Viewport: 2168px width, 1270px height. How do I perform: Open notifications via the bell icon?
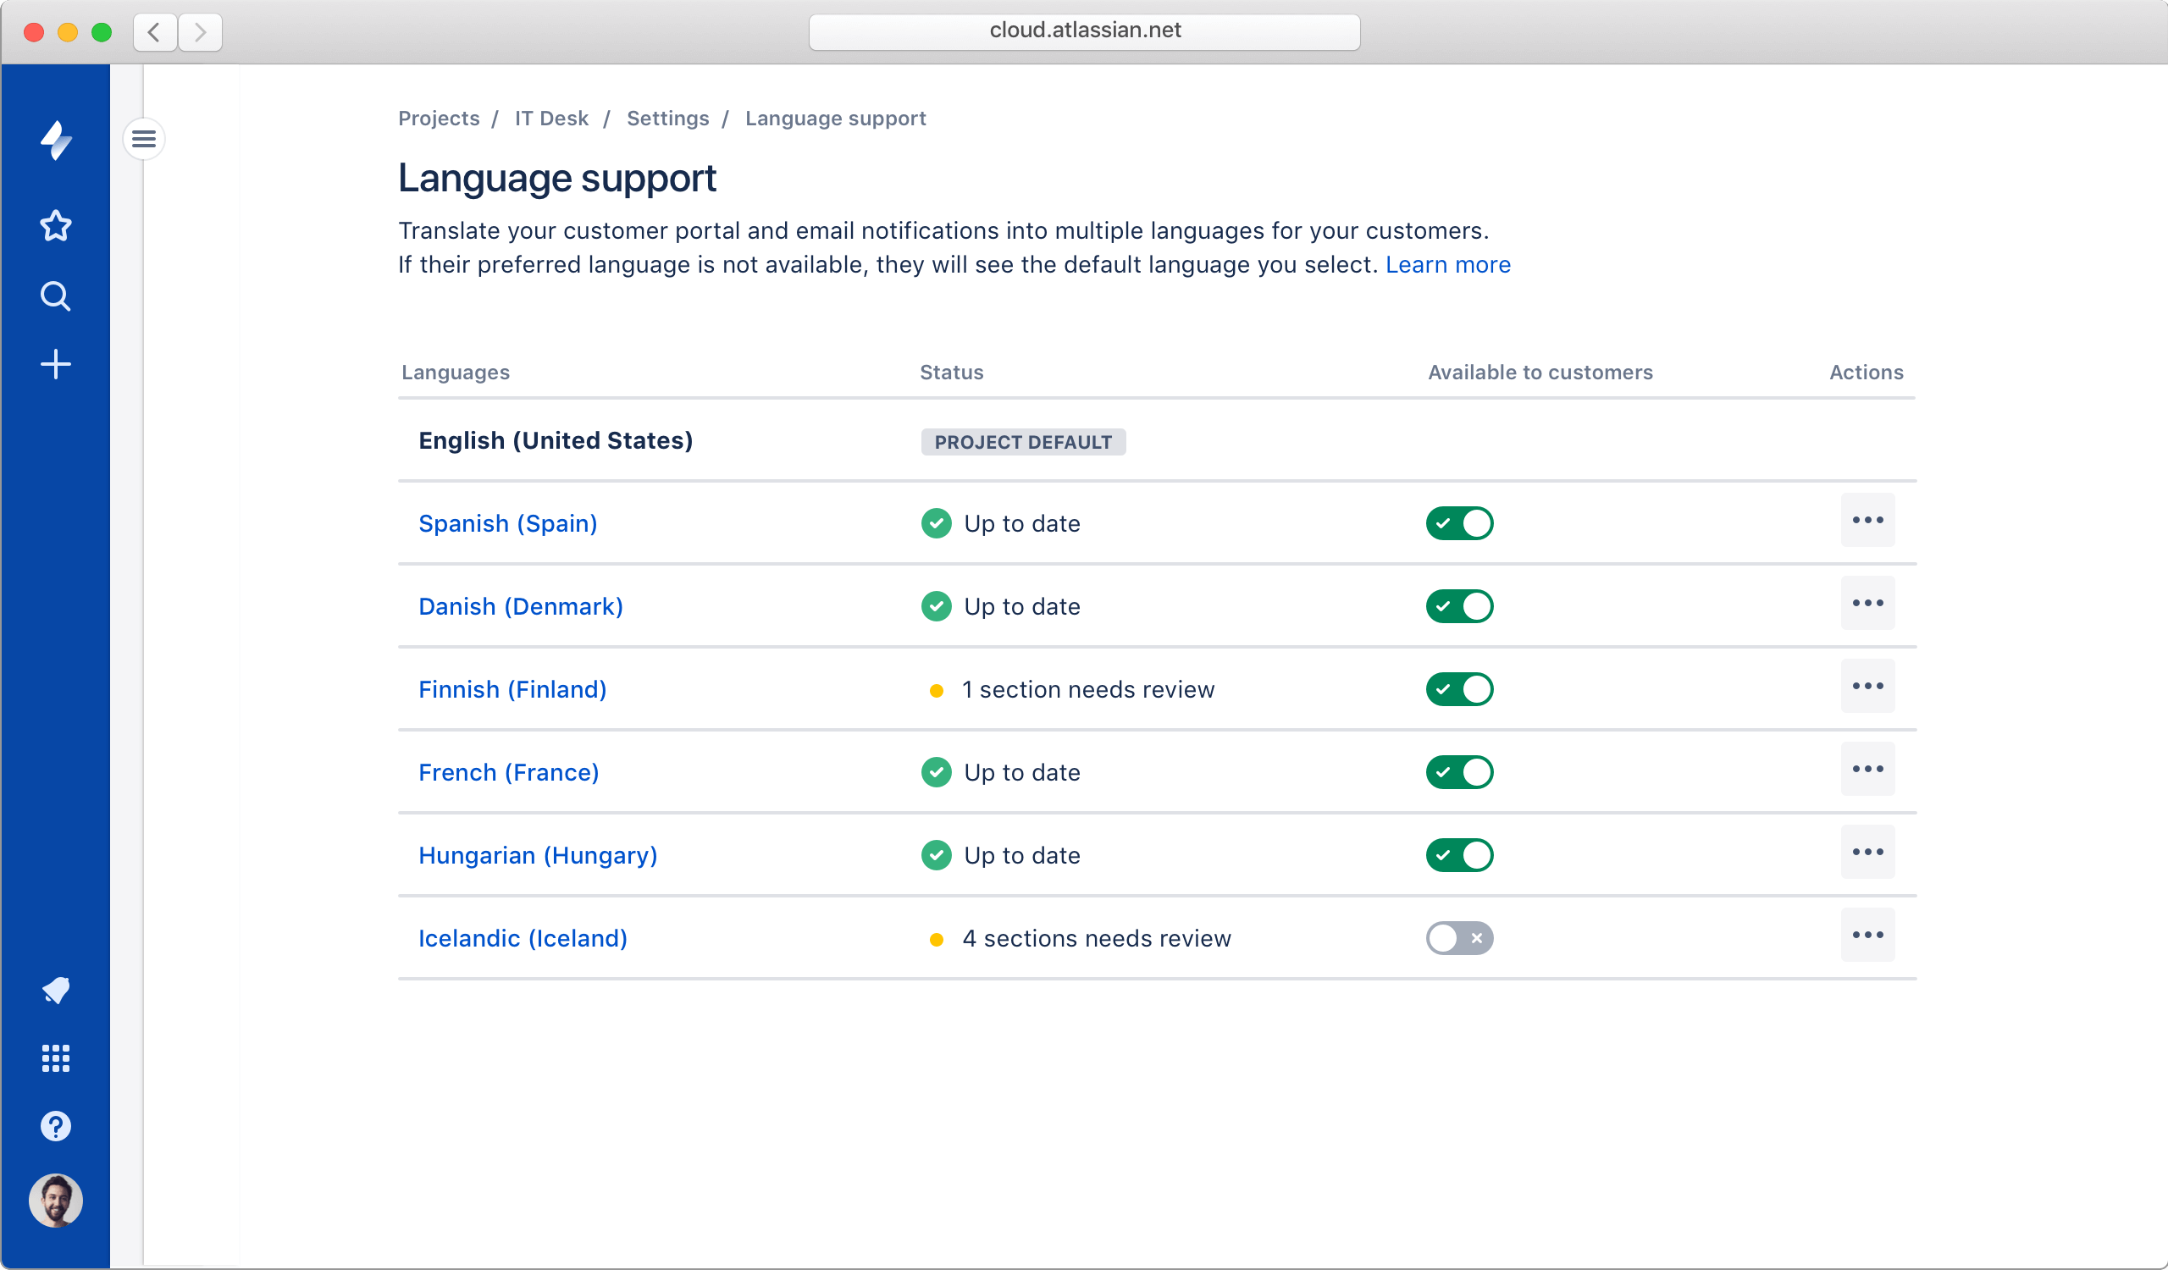click(x=55, y=990)
